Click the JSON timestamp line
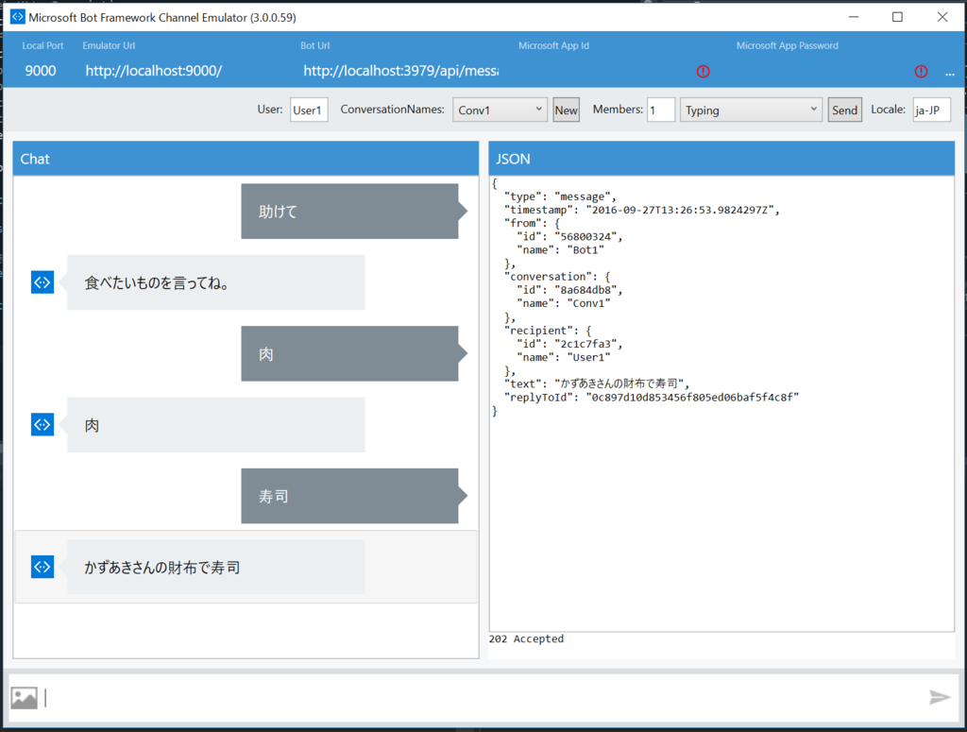The width and height of the screenshot is (967, 732). click(642, 210)
